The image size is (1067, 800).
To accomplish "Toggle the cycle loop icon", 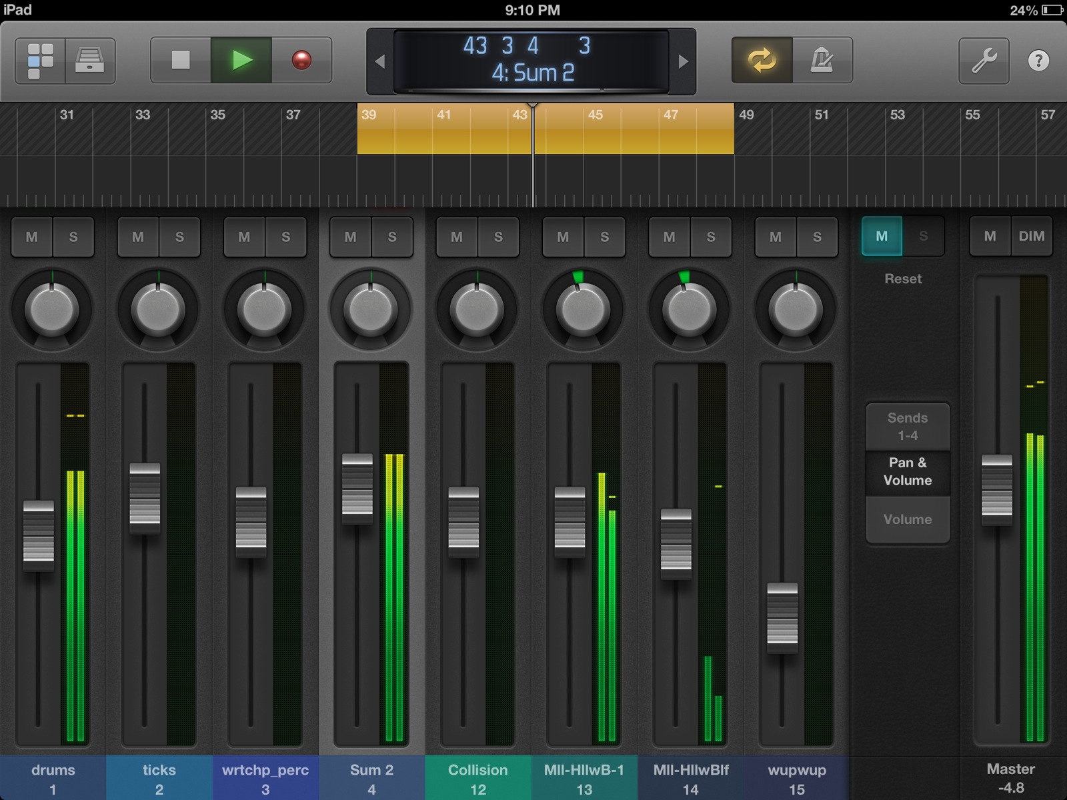I will pos(761,61).
